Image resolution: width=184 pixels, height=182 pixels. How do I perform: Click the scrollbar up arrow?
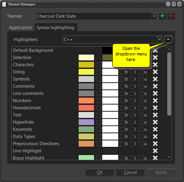[169, 49]
